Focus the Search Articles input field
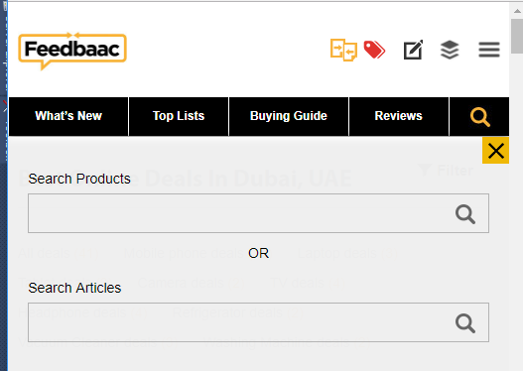Image resolution: width=523 pixels, height=371 pixels. pyautogui.click(x=258, y=322)
